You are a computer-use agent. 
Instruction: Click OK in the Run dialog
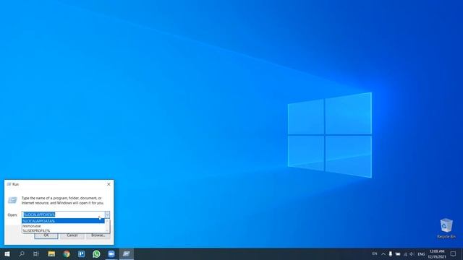tap(46, 235)
